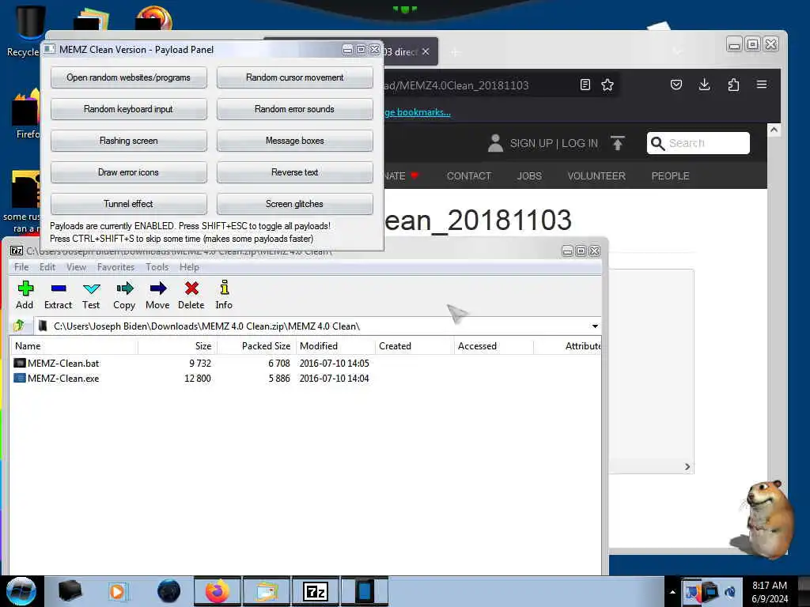Click the Reverse text payload button
The height and width of the screenshot is (607, 810).
point(294,172)
